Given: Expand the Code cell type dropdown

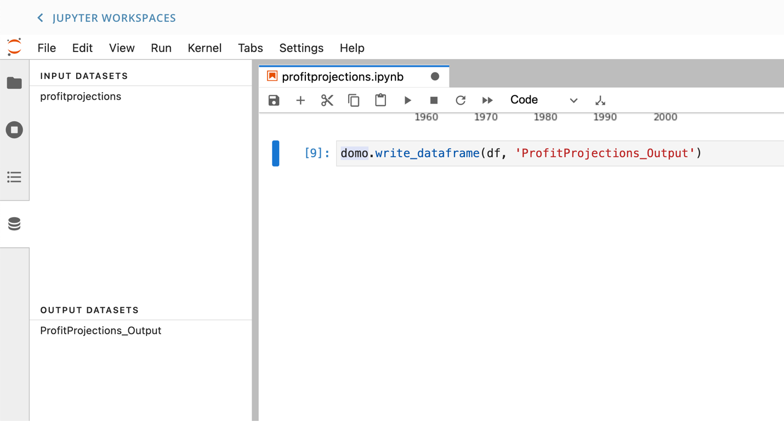Looking at the screenshot, I should tap(544, 100).
